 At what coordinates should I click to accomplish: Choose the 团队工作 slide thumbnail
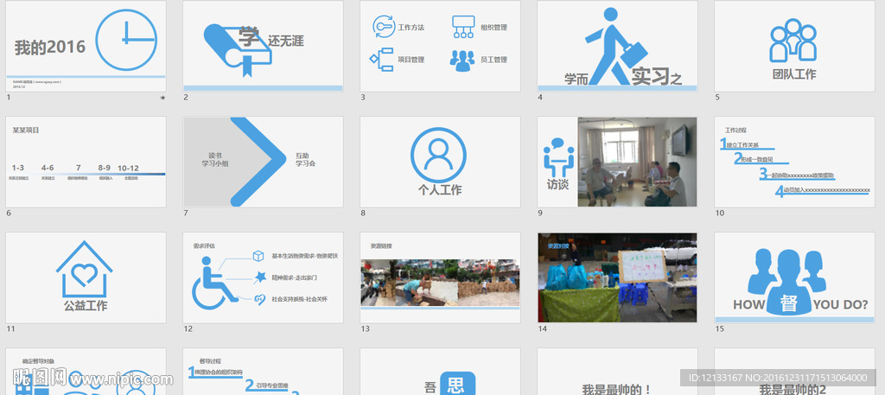click(795, 46)
